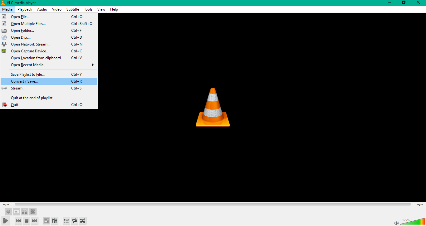Minimize the VLC window
The height and width of the screenshot is (226, 426).
pyautogui.click(x=389, y=2)
